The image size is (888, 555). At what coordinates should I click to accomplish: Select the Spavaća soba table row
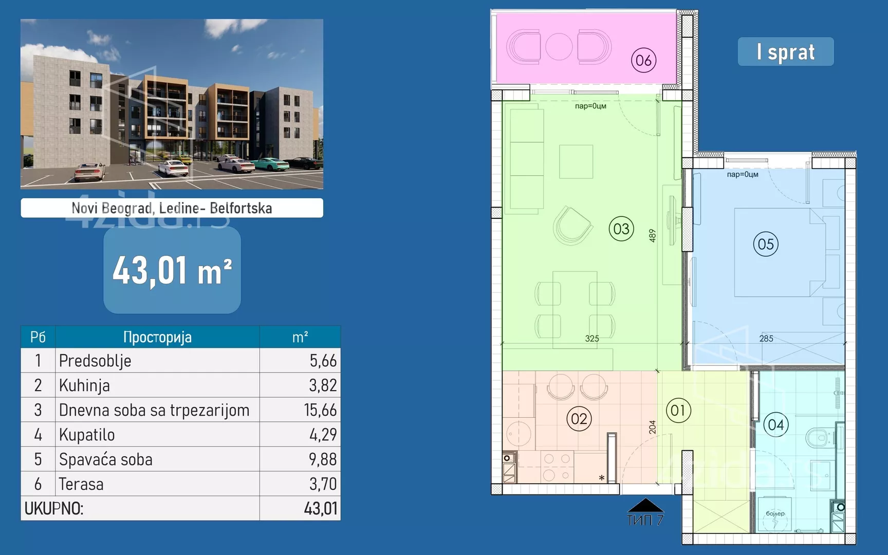[x=180, y=459]
